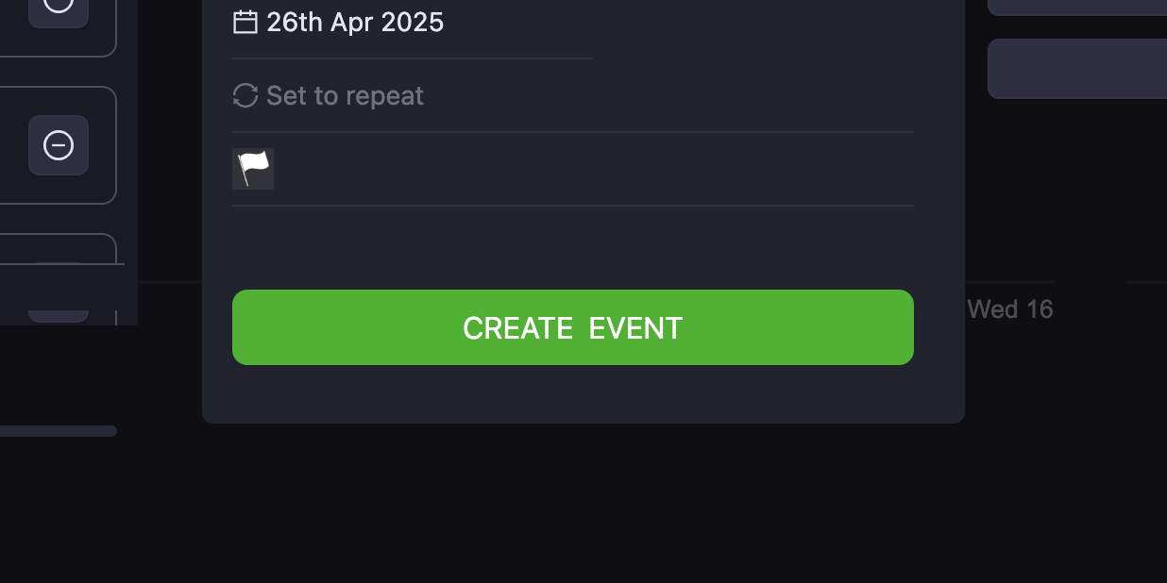Screen dimensions: 1167x583
Task: Click the empty dialog area below CREATE EVENT
Action: pyautogui.click(x=583, y=394)
